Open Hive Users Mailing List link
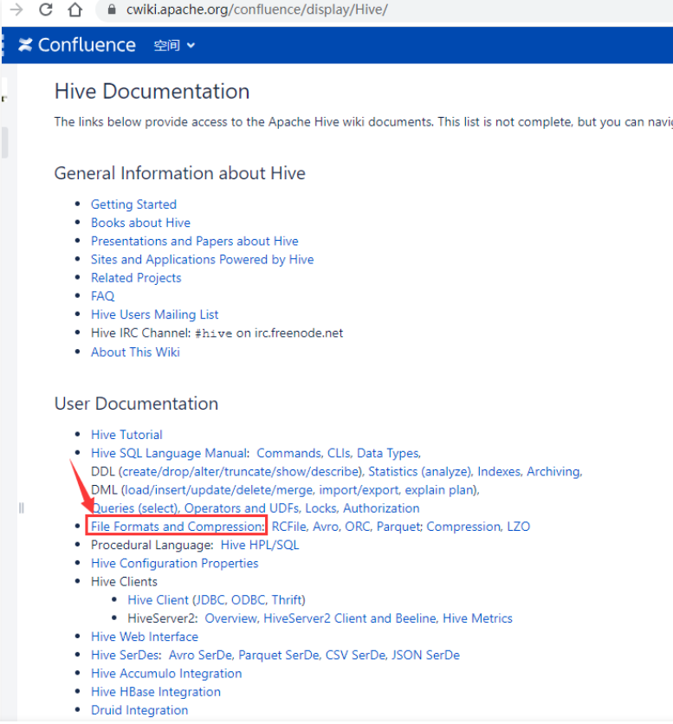673x724 pixels. [155, 314]
